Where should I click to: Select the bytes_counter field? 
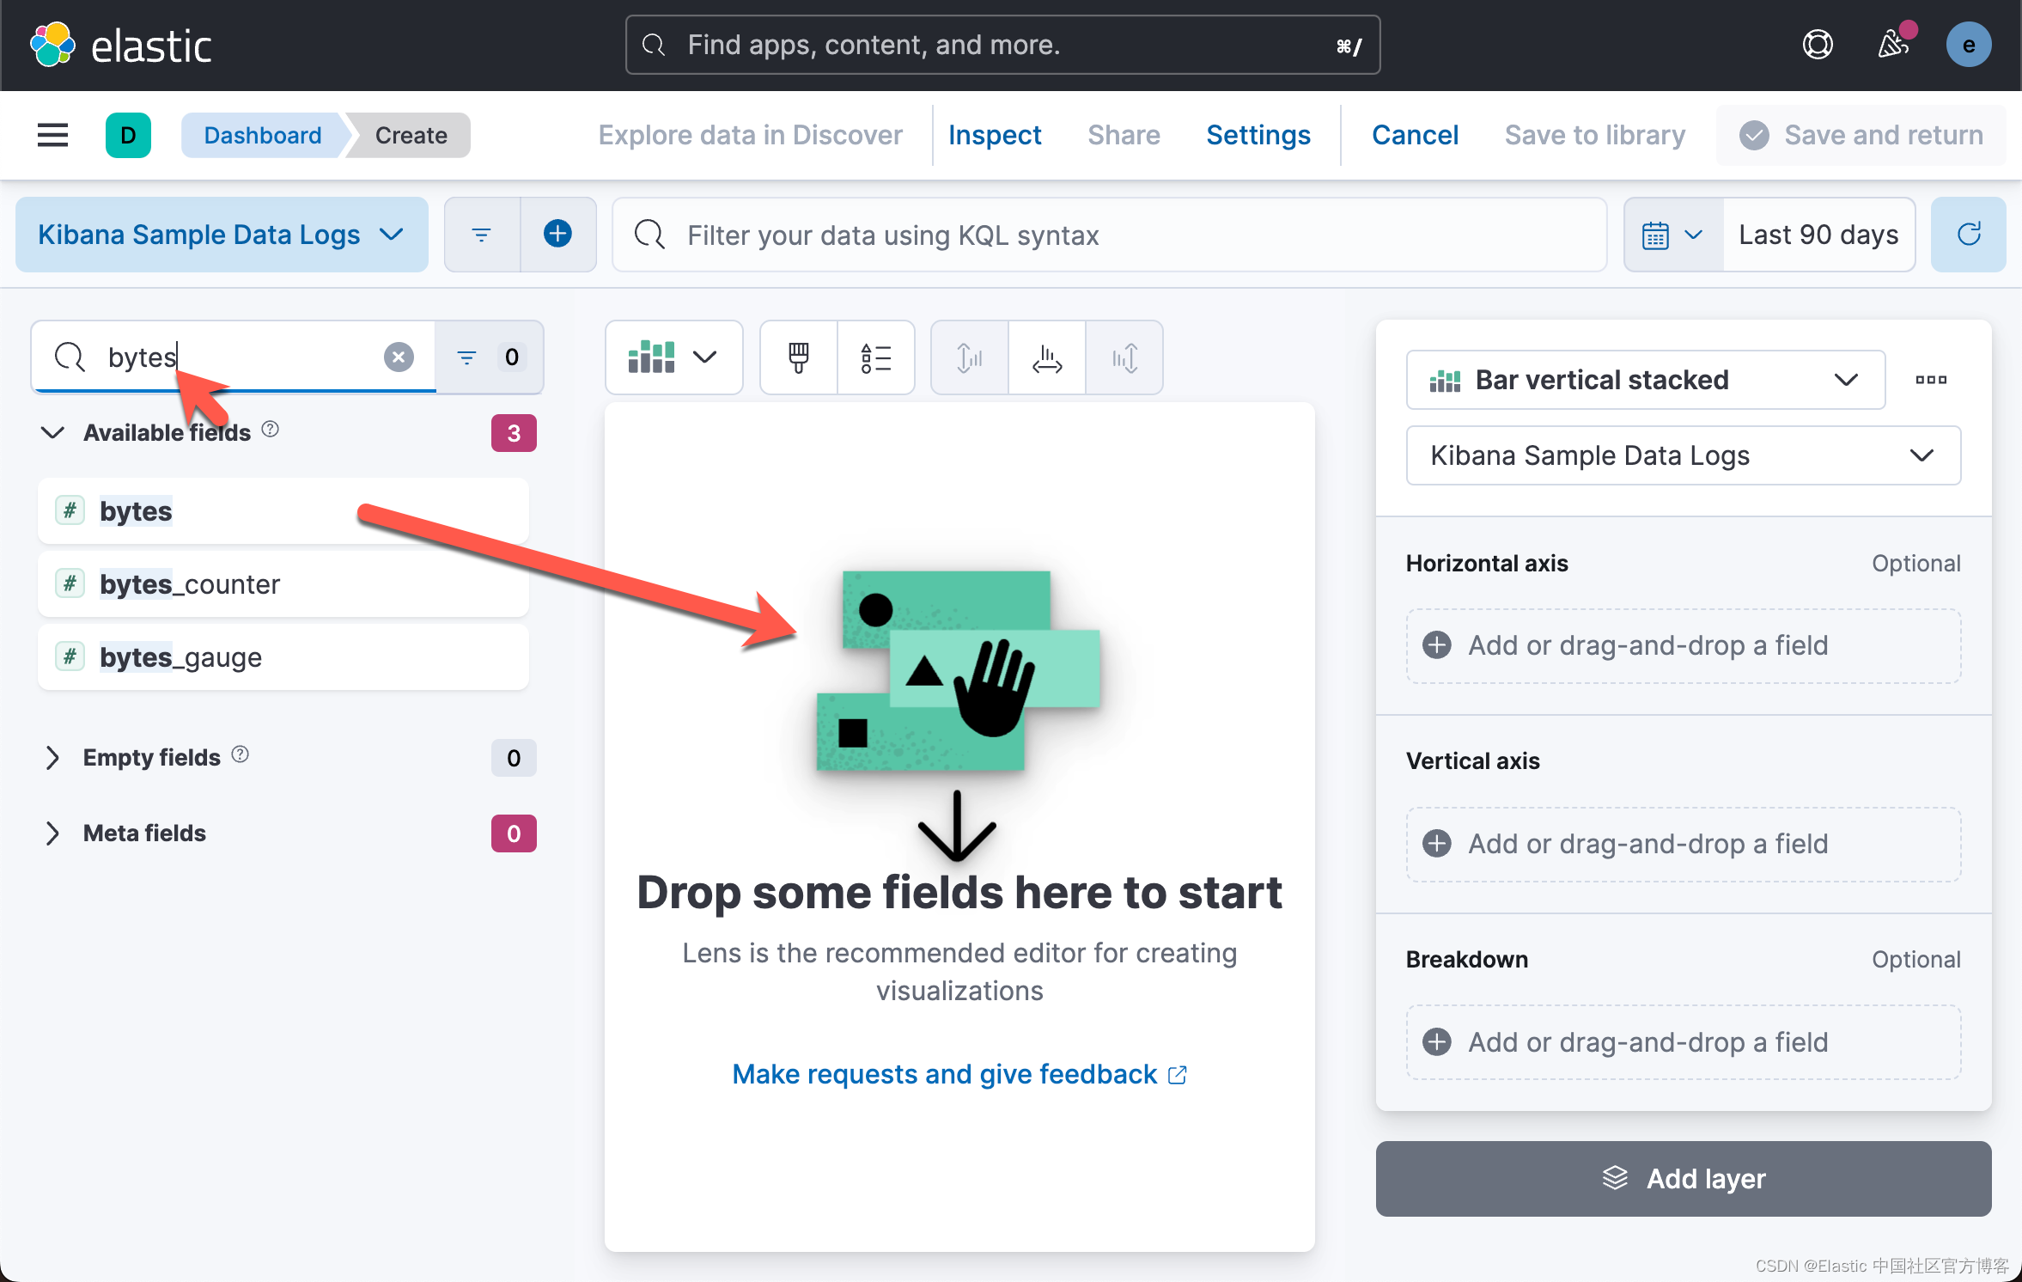click(x=283, y=584)
